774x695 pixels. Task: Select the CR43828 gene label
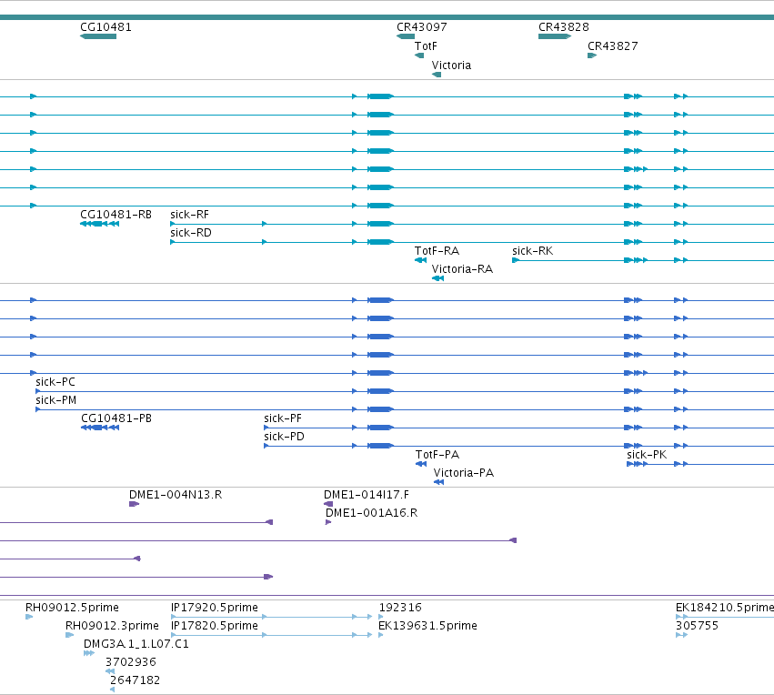tap(564, 27)
